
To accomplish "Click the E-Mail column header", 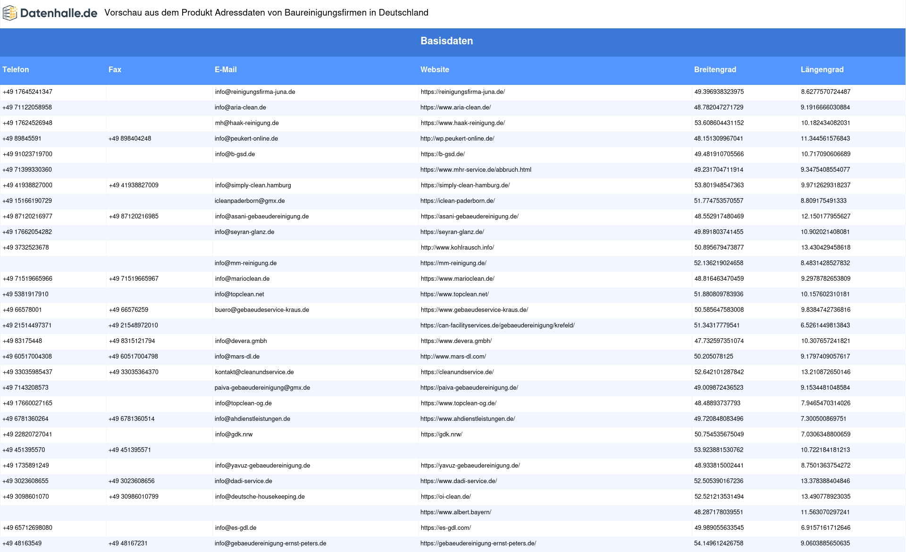I will click(226, 69).
